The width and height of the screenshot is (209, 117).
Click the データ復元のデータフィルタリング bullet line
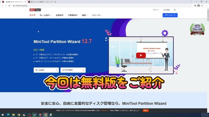[55, 58]
